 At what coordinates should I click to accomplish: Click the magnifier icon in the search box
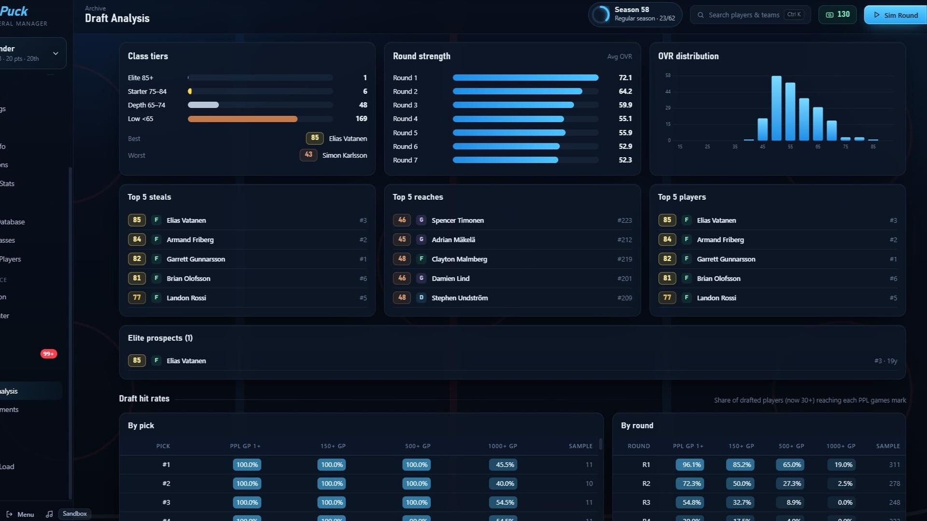[701, 15]
